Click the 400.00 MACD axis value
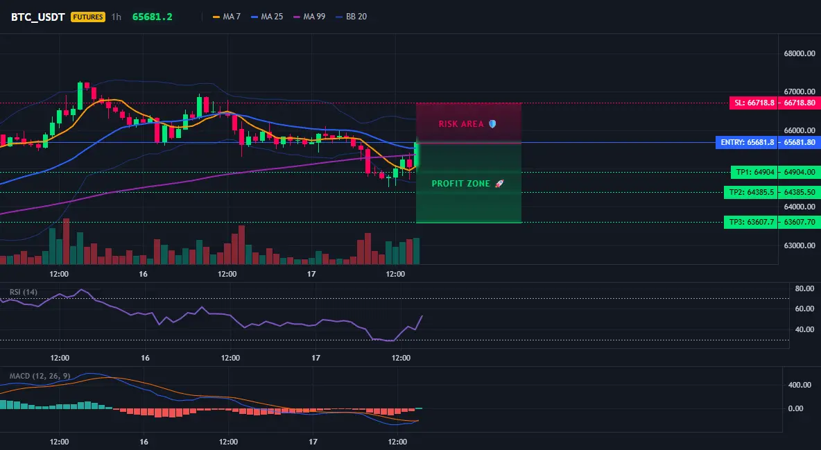 pyautogui.click(x=800, y=385)
